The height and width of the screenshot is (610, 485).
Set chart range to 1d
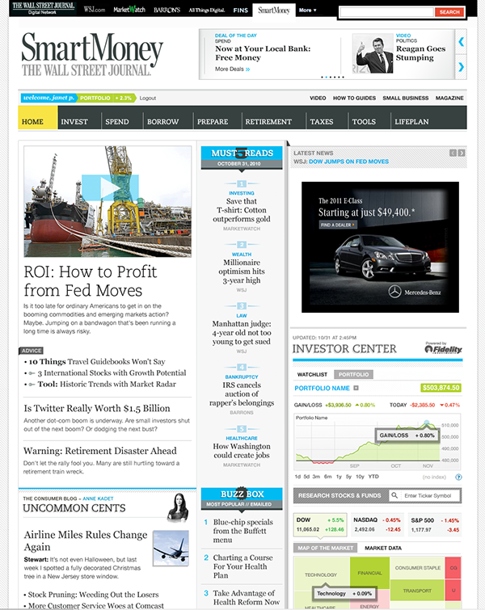pos(297,477)
